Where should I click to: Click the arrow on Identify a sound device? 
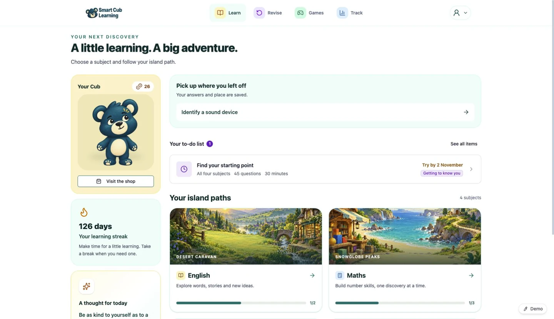[x=466, y=112]
